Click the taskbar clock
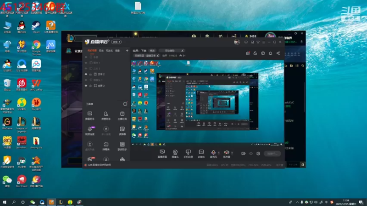367x206 pixels. point(346,202)
